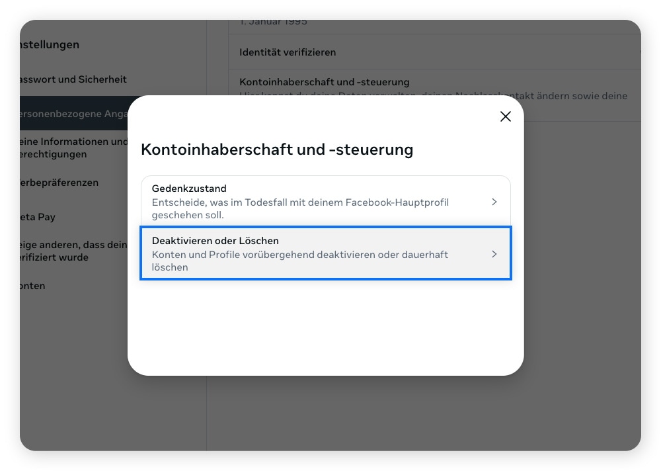Open Passwort und Sicherheit in sidebar
Screen dimensions: 661x471
(73, 79)
